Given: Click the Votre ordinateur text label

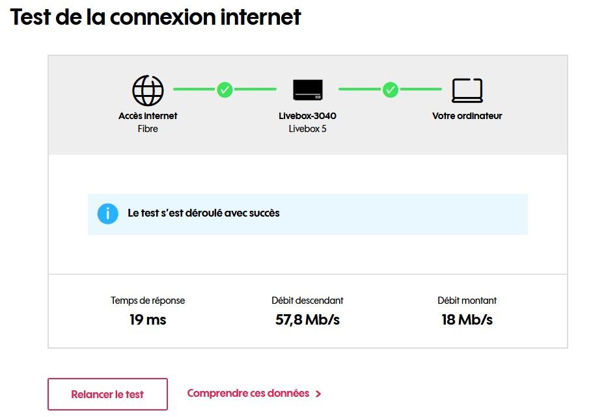Looking at the screenshot, I should 466,116.
